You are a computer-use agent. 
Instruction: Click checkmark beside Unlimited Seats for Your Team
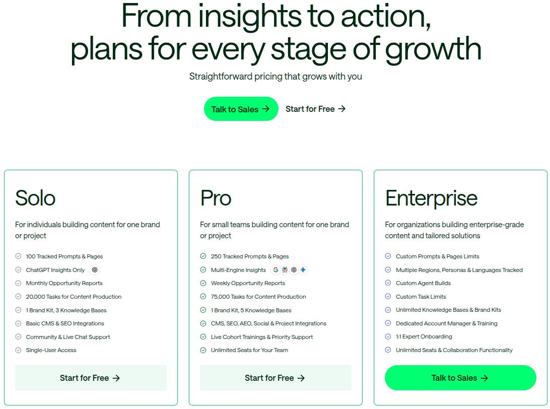coord(203,350)
